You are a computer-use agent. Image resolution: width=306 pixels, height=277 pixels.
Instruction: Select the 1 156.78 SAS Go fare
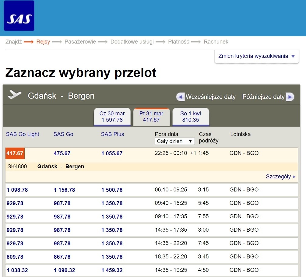[x=65, y=190]
